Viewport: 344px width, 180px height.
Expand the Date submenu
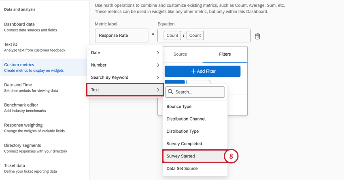click(125, 53)
